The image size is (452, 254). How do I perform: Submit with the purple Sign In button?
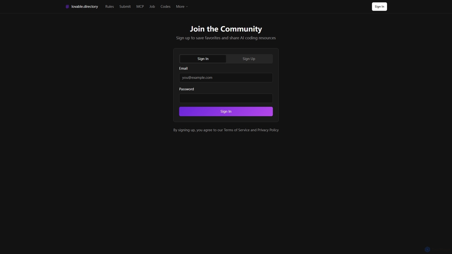click(x=226, y=111)
